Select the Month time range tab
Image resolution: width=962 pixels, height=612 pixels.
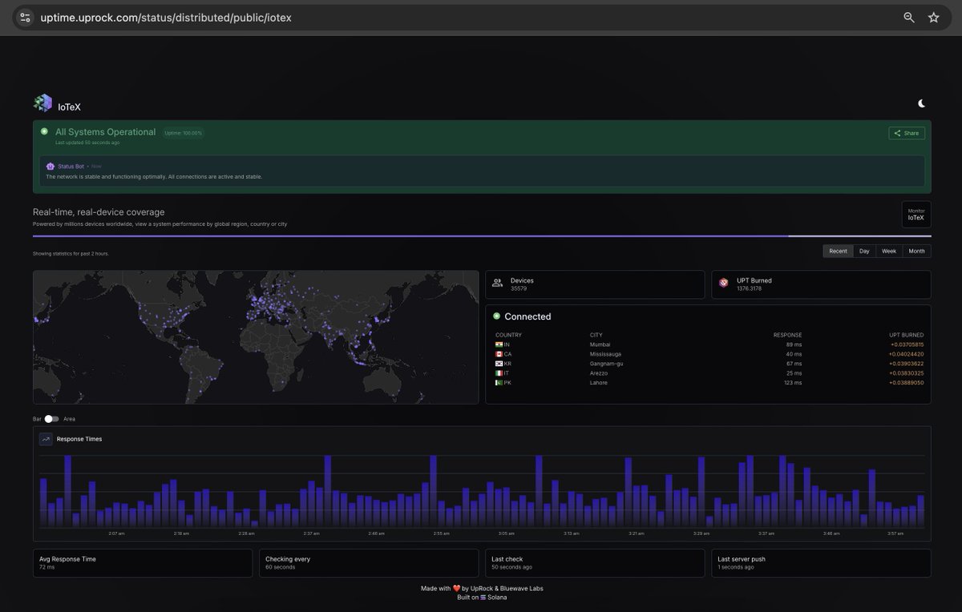pos(916,252)
